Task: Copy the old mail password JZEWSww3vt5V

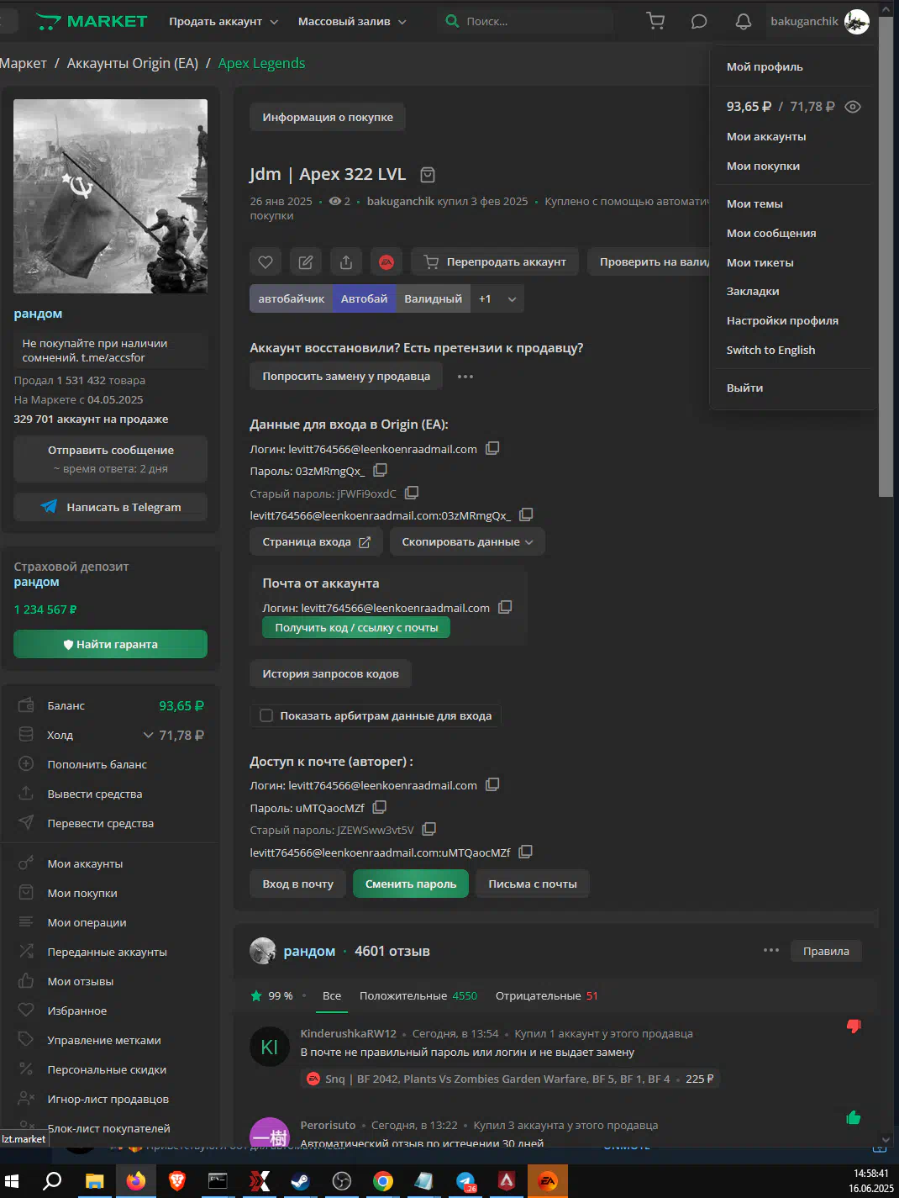Action: pyautogui.click(x=429, y=829)
